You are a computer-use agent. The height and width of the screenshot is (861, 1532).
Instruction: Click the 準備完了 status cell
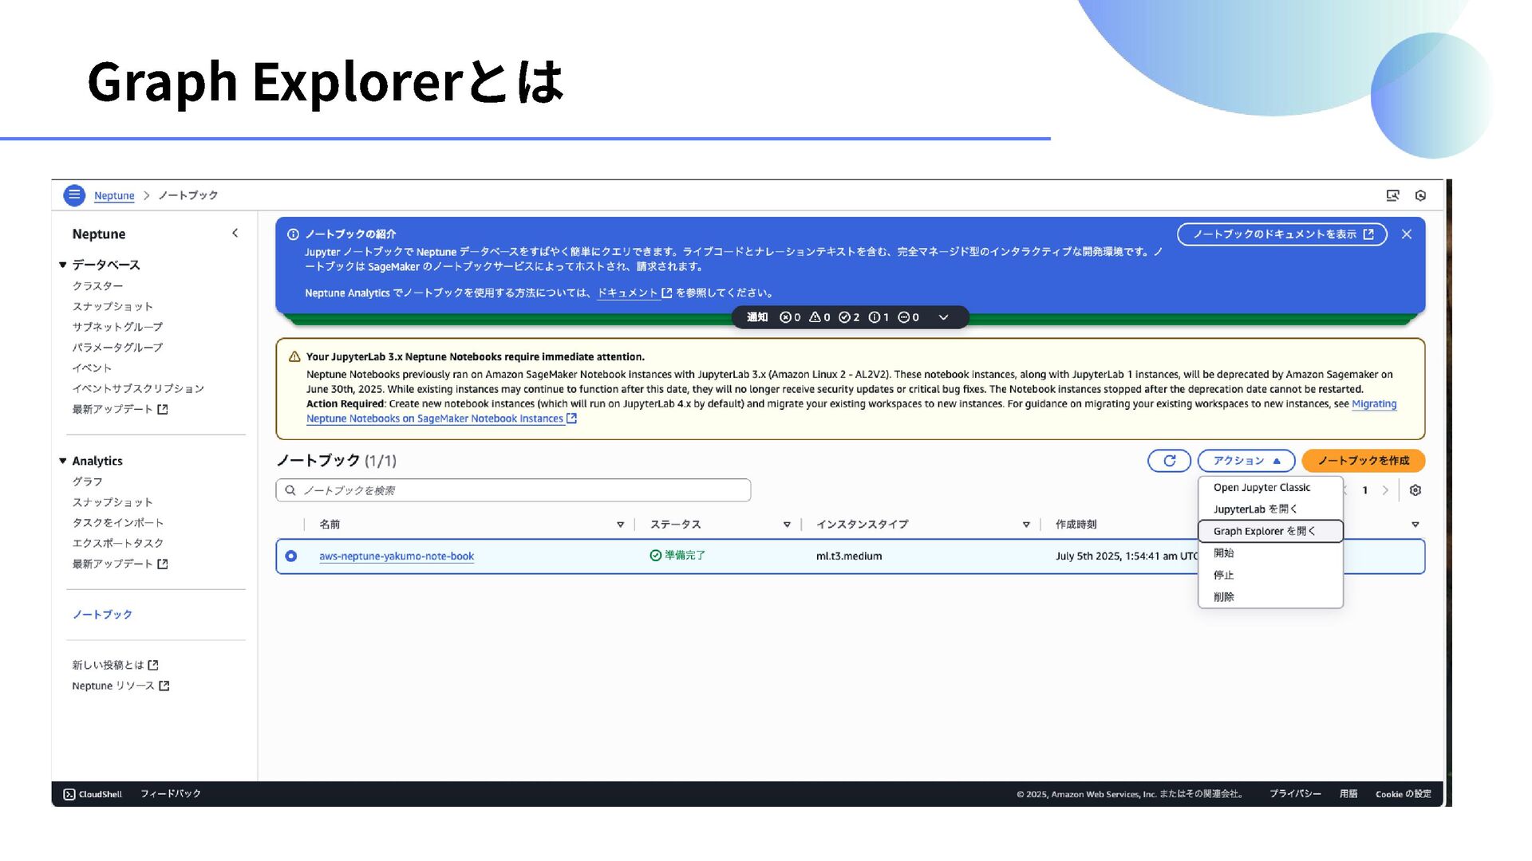(x=677, y=556)
